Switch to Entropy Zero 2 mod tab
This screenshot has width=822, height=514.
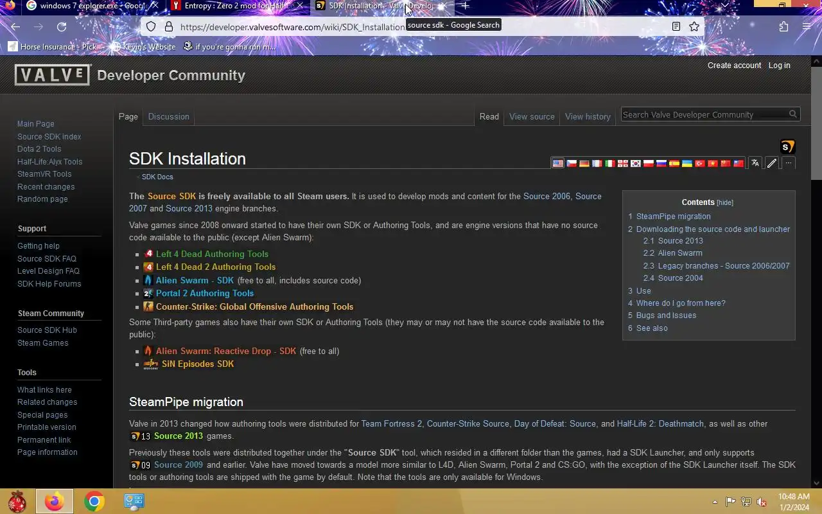pos(231,6)
